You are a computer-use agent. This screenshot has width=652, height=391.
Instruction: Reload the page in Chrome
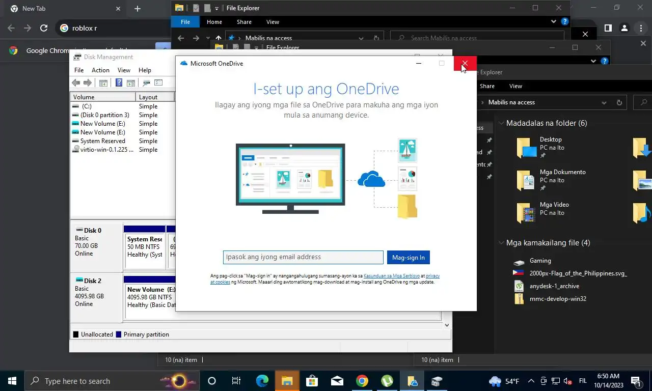click(x=44, y=28)
